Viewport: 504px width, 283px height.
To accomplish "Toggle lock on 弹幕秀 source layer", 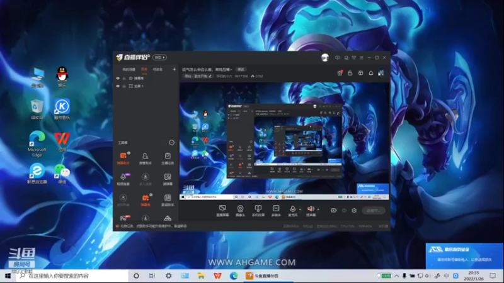I will tap(124, 78).
